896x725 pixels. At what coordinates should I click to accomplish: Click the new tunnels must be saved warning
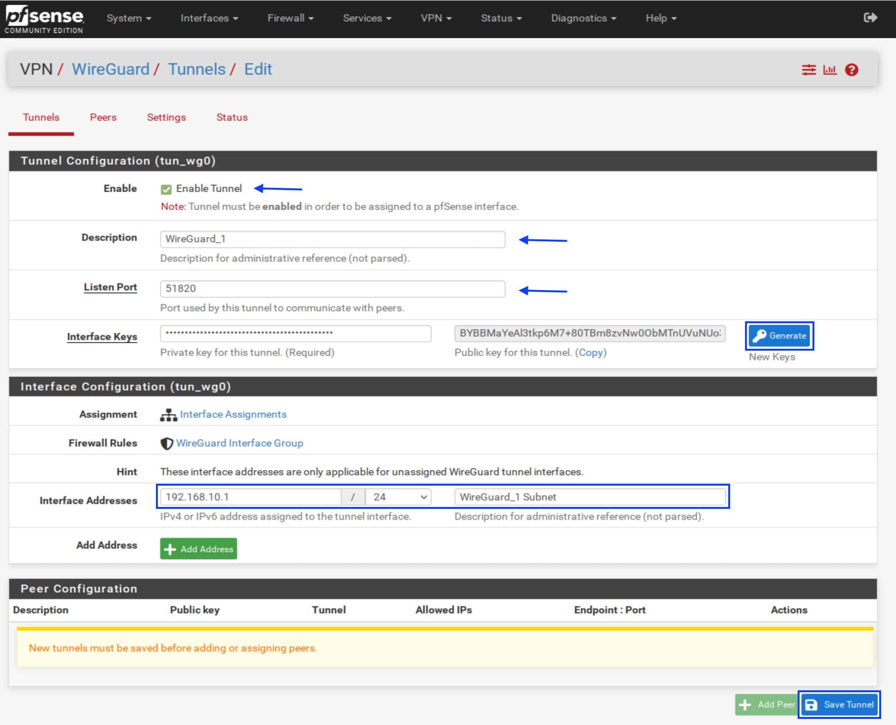click(x=445, y=648)
